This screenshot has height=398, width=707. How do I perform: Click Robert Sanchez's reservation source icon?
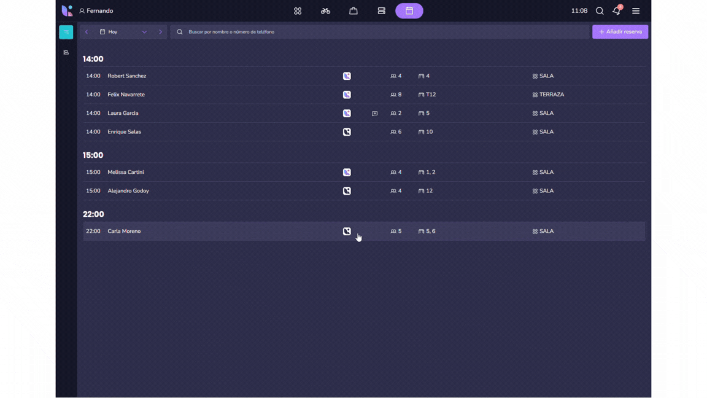pos(347,76)
